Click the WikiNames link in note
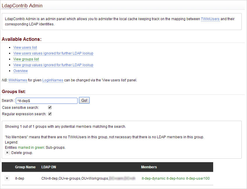The height and width of the screenshot is (189, 247). [17, 80]
